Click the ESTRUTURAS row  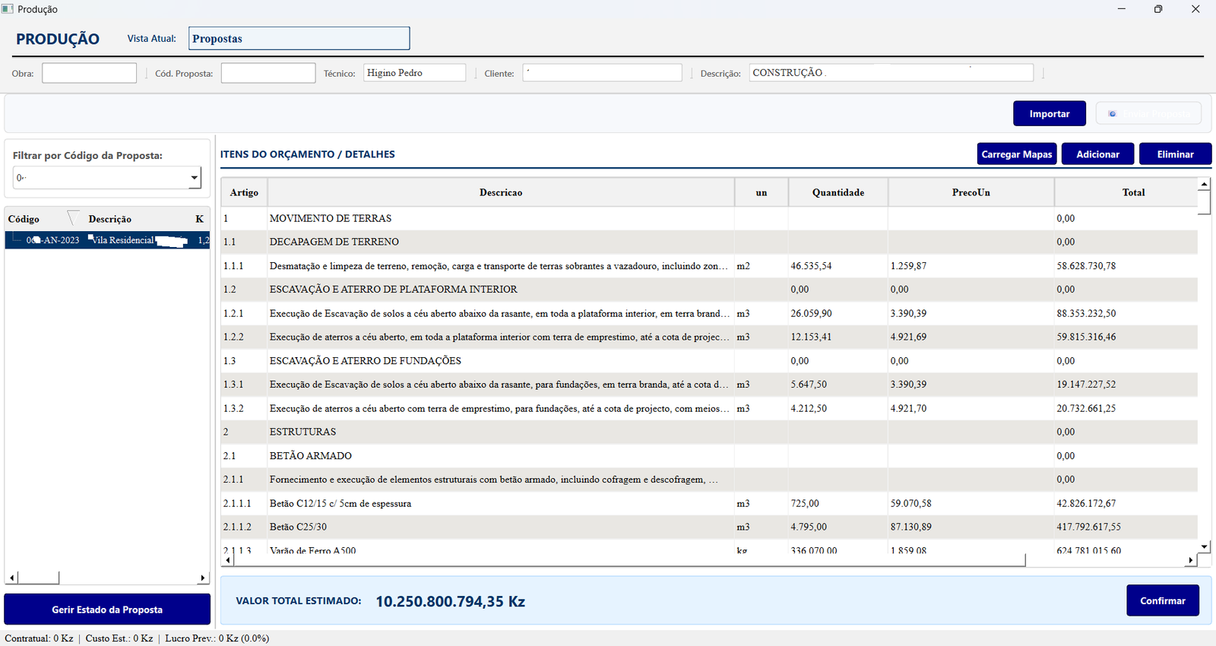click(x=709, y=432)
